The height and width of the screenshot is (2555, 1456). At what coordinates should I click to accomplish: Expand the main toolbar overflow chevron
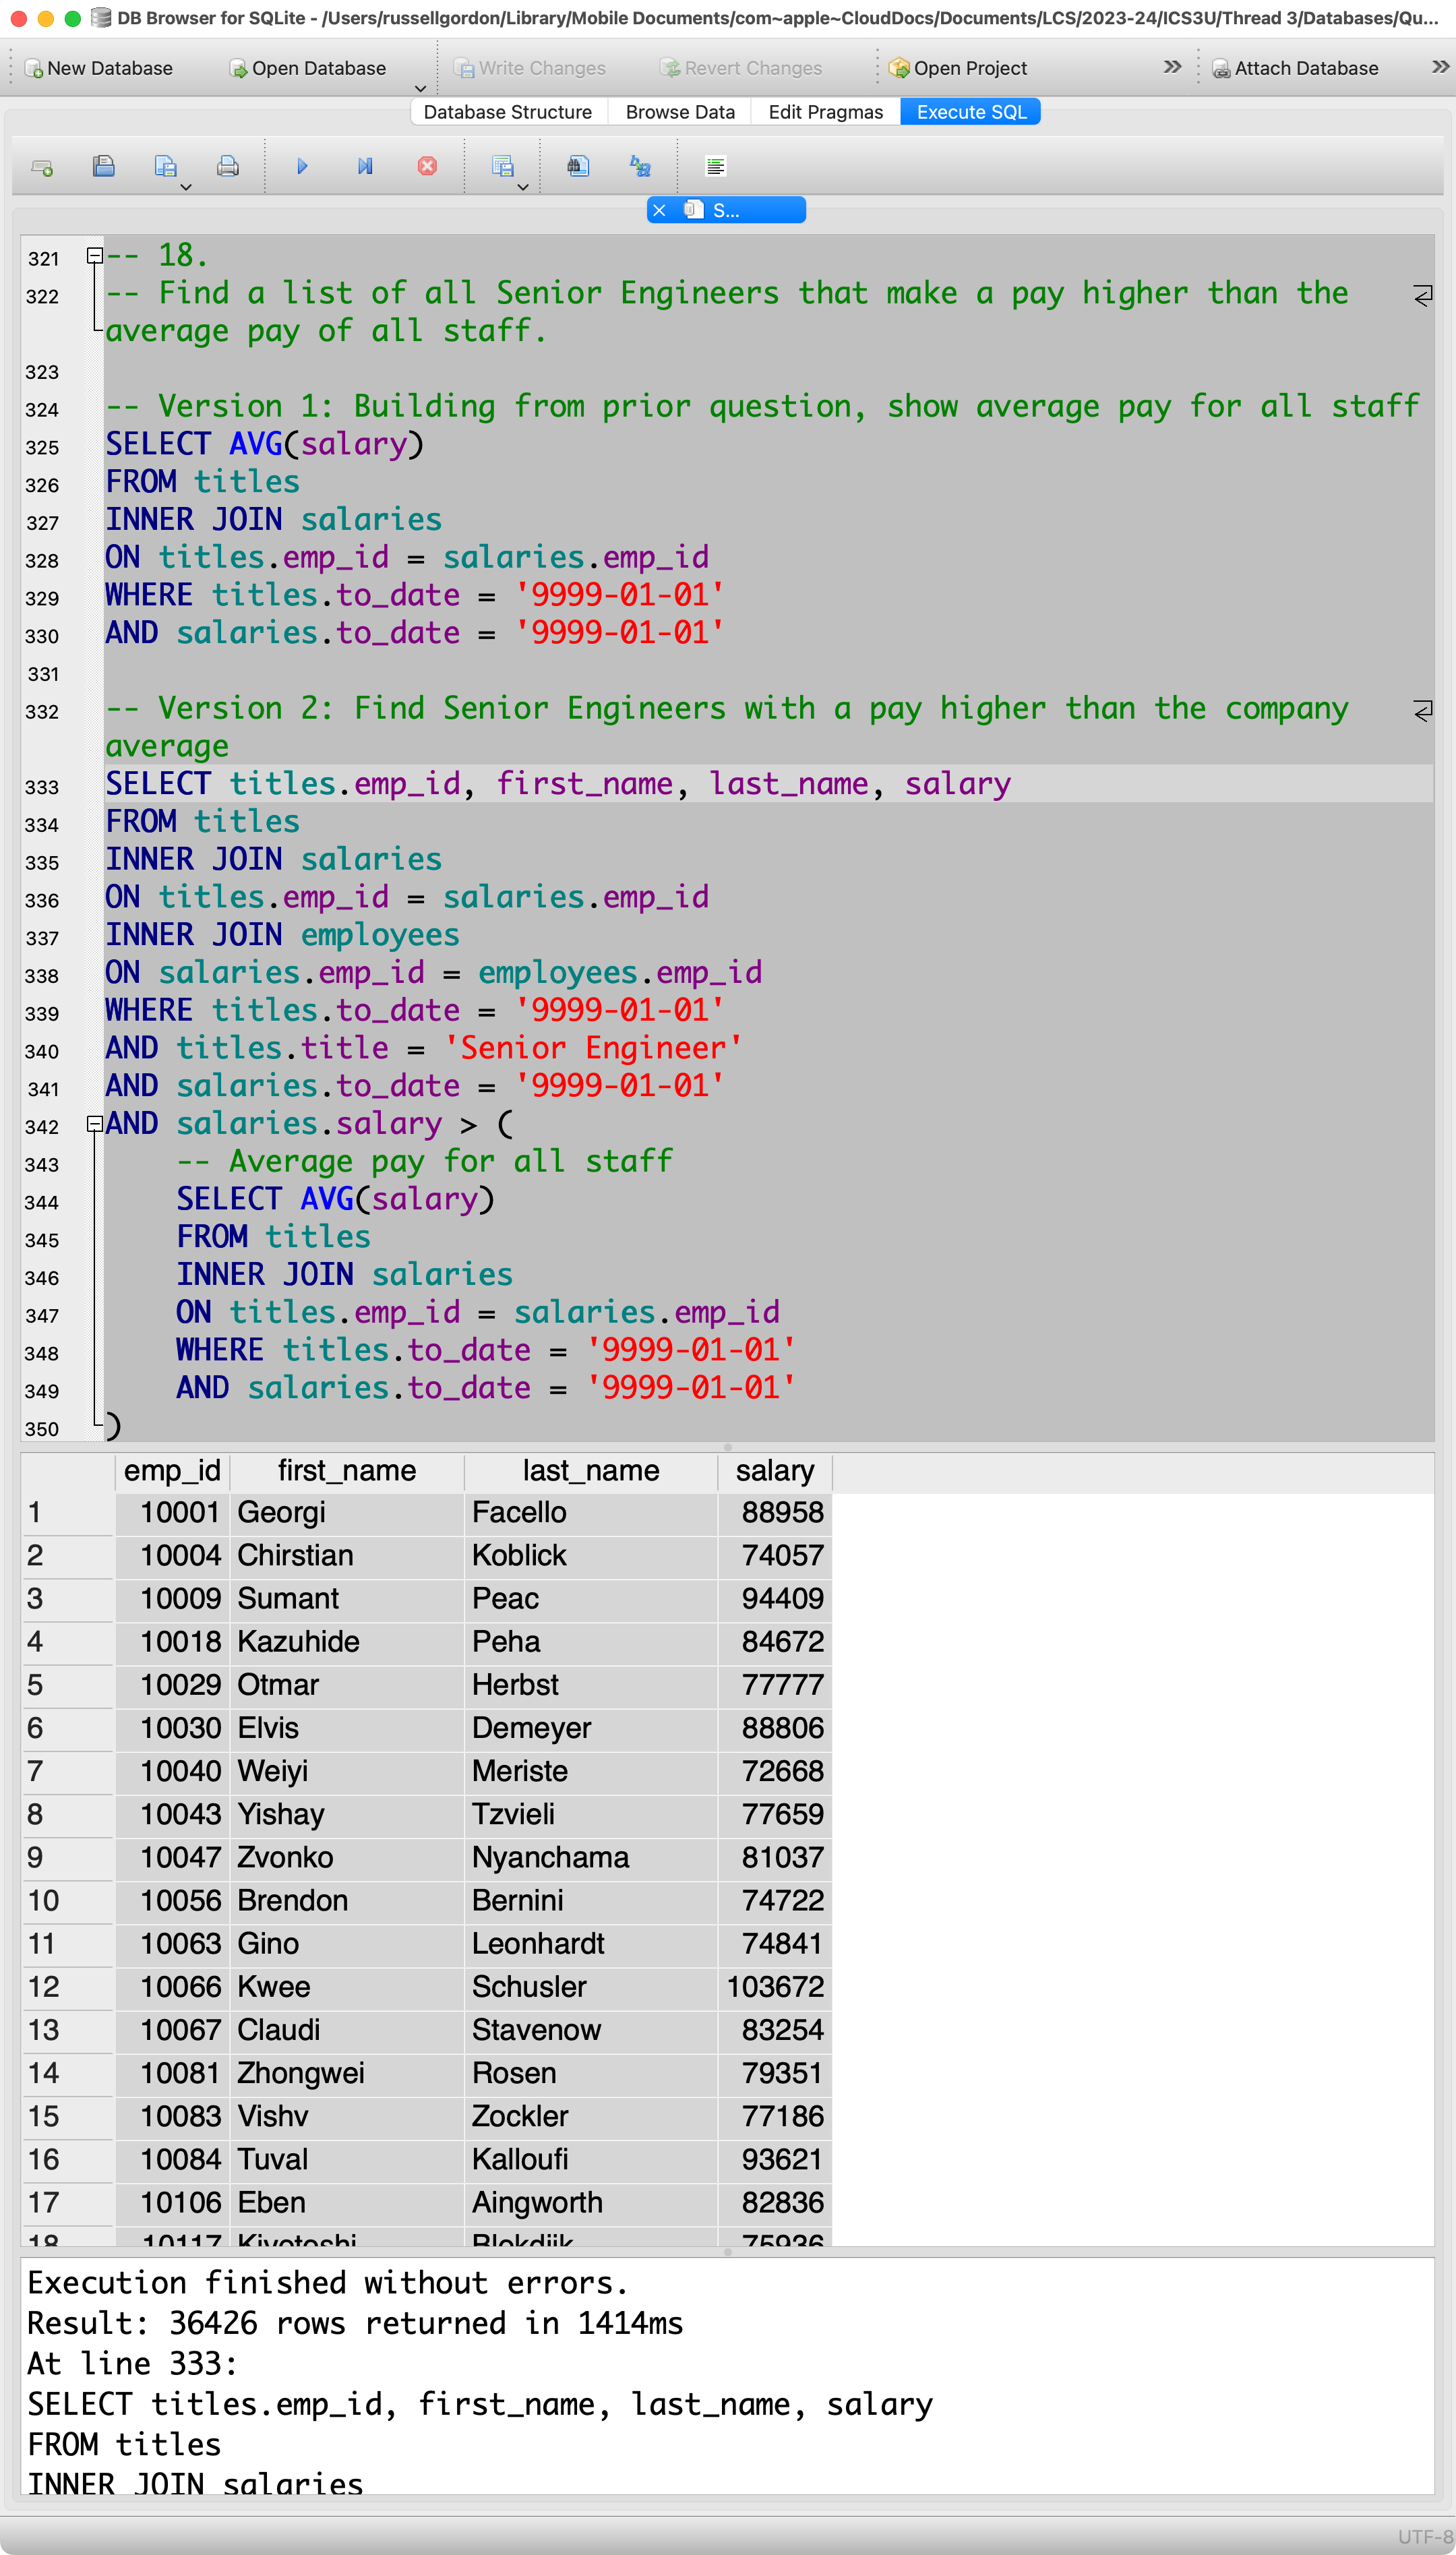coord(1172,67)
